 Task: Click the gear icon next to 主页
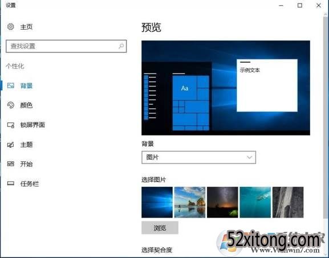point(10,27)
